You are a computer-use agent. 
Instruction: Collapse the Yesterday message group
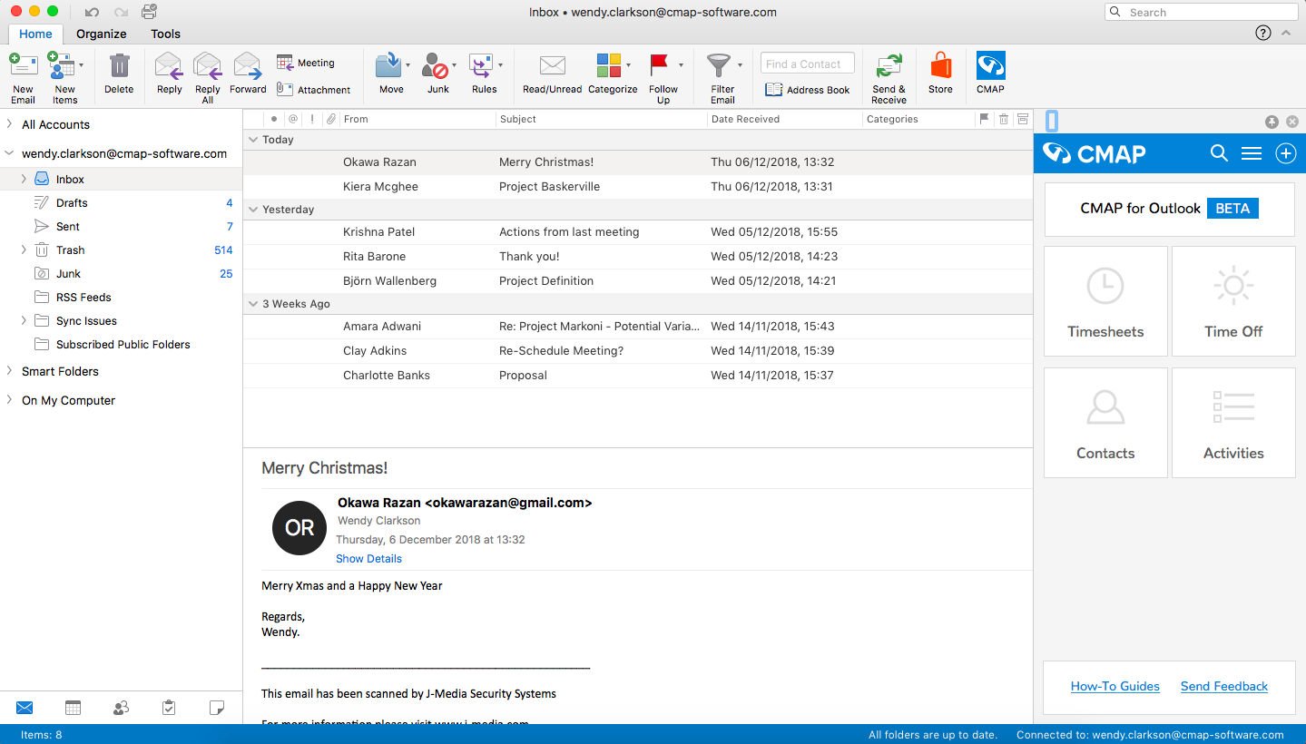(253, 210)
